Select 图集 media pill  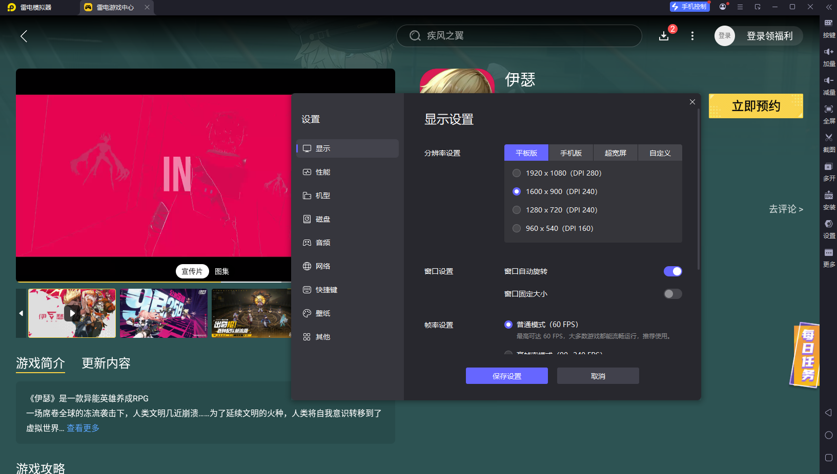(222, 271)
